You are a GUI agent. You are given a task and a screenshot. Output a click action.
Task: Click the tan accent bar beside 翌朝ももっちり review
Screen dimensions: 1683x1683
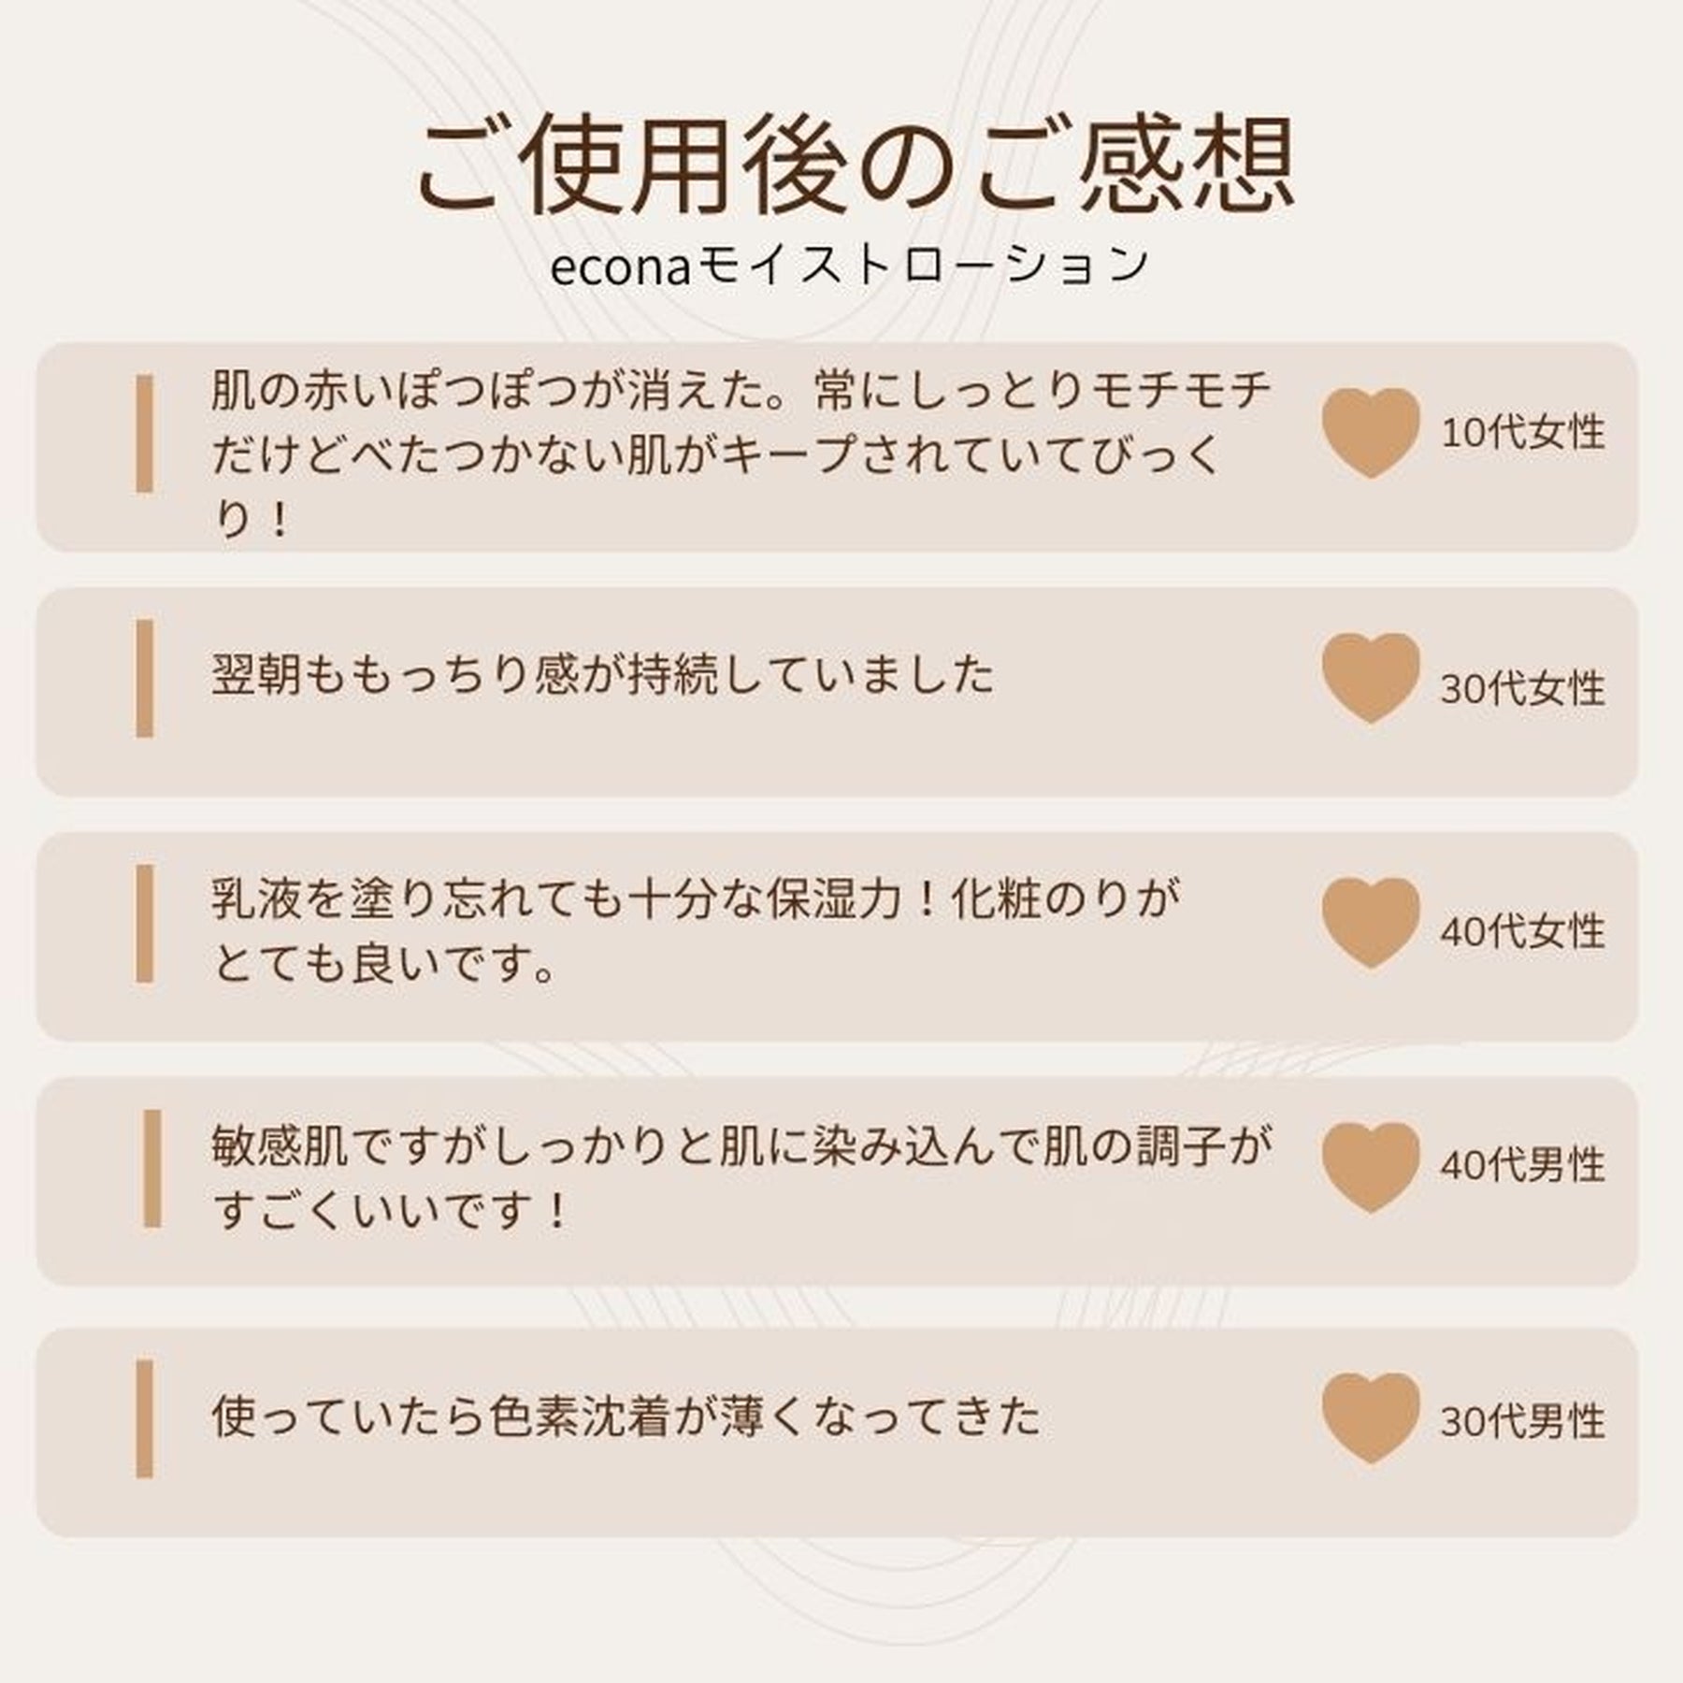144,678
